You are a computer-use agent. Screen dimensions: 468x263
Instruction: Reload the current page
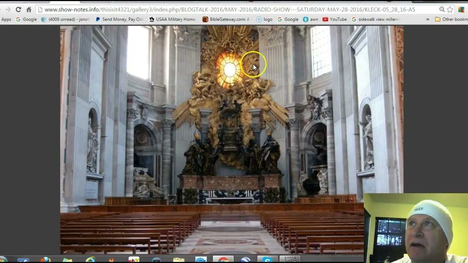click(x=18, y=9)
